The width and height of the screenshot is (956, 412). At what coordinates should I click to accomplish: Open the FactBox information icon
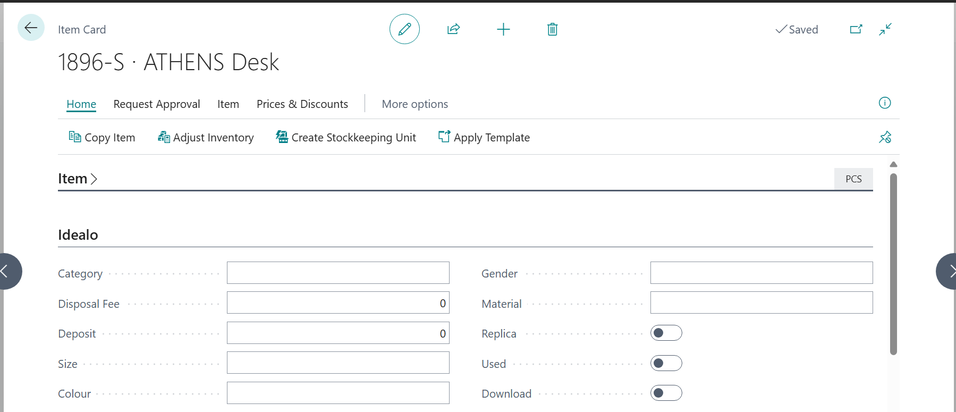[884, 103]
